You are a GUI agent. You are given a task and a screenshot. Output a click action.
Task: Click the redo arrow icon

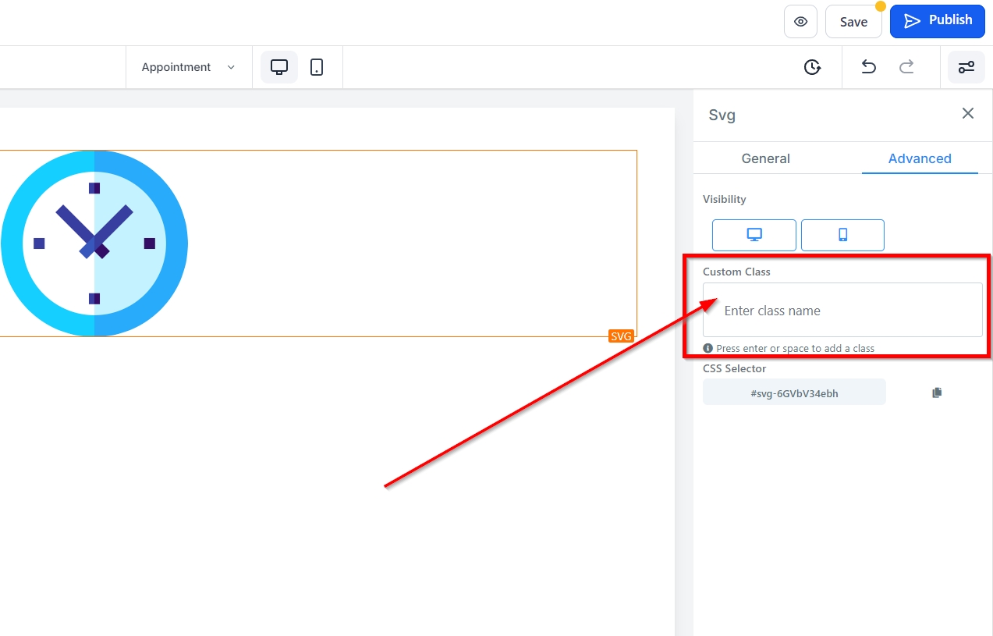point(906,67)
